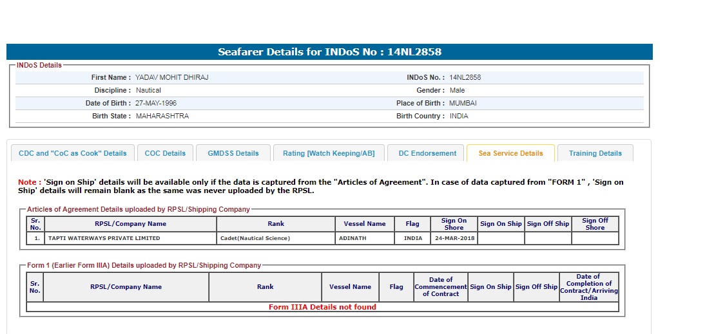Click the Birth State value MAHARASHTRA
This screenshot has height=334, width=705.
[x=162, y=116]
